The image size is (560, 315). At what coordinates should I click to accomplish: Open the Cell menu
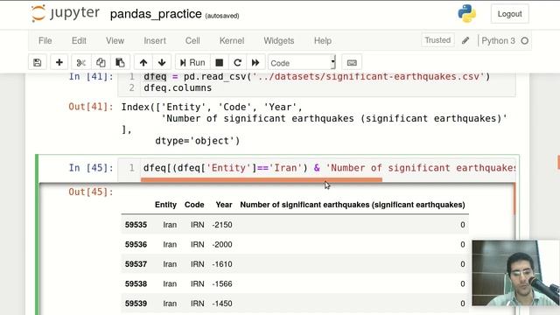[x=192, y=41]
